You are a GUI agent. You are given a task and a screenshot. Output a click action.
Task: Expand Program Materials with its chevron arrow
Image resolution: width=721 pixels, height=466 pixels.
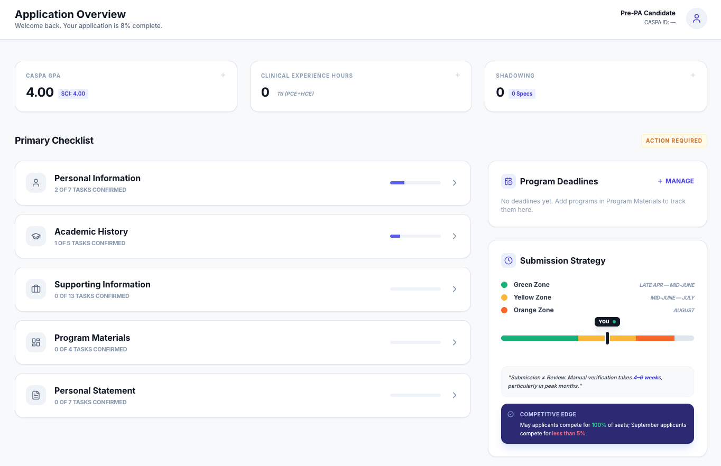click(x=455, y=342)
